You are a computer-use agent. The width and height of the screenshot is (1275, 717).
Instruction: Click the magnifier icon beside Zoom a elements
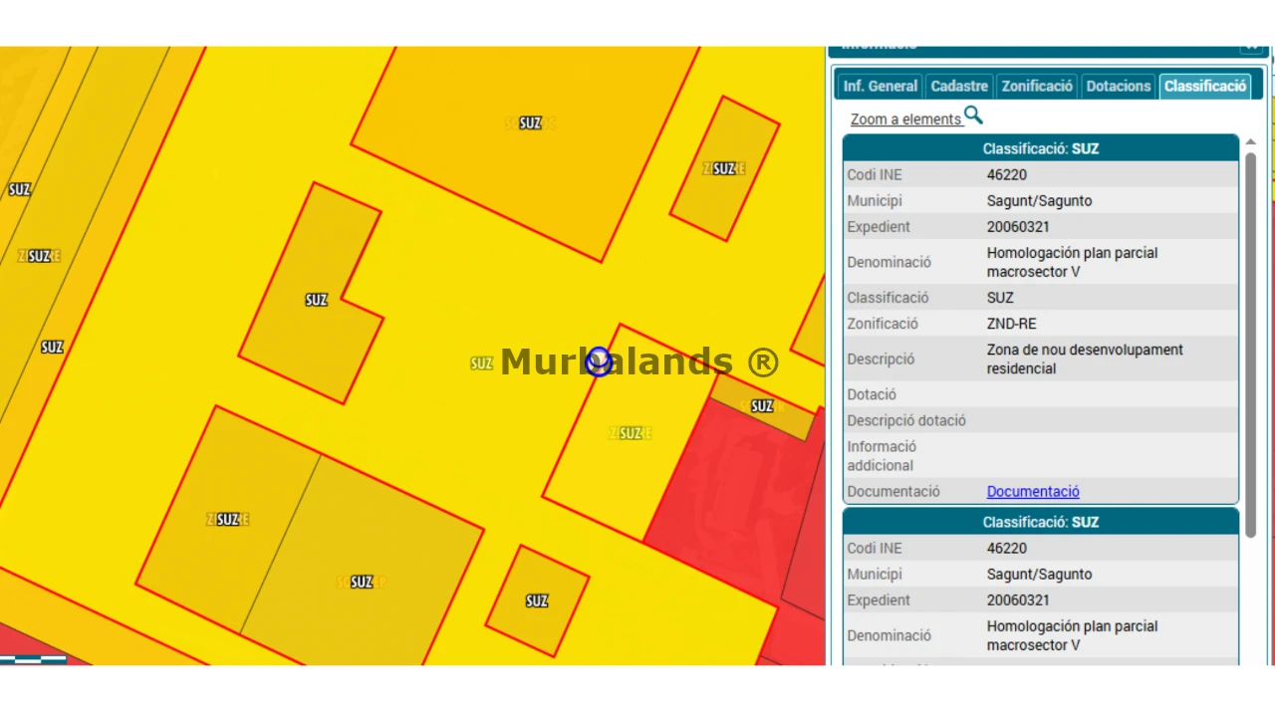point(973,116)
